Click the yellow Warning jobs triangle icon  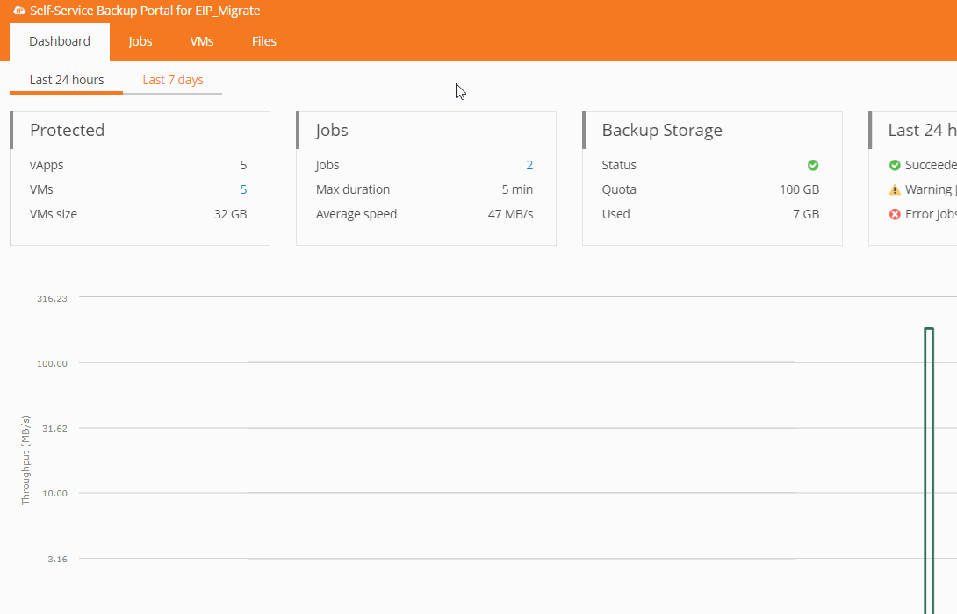click(895, 189)
